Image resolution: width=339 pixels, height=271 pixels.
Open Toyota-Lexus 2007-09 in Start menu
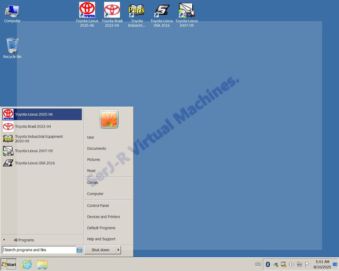point(42,151)
